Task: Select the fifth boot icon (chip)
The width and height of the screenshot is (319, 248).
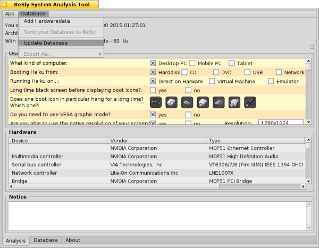Action: pos(219,102)
